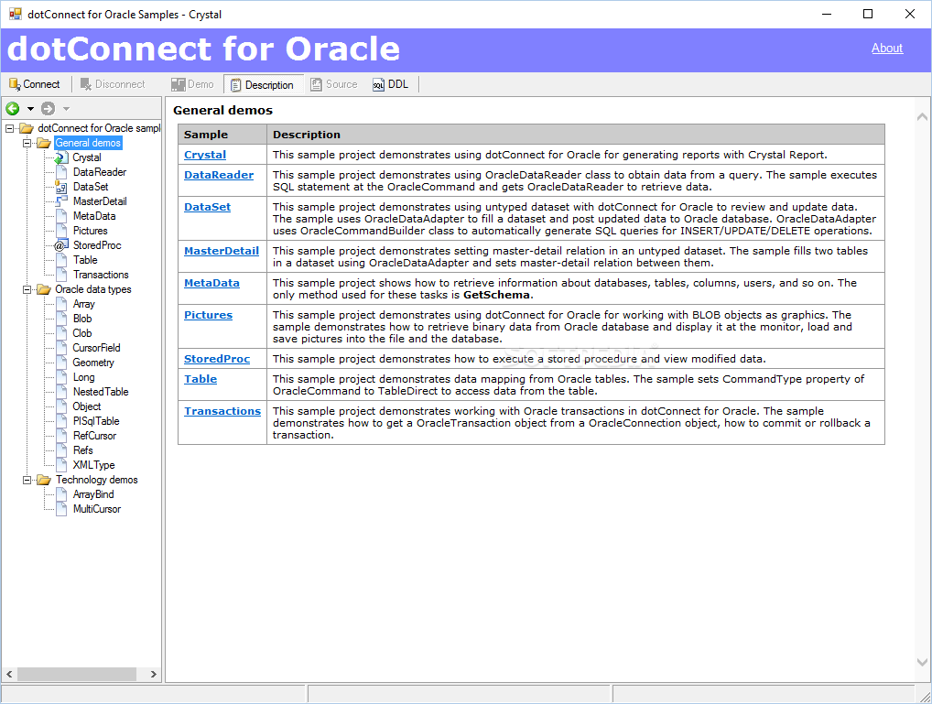Click the tree horizontal scrollbar thumb
The image size is (932, 704).
coord(77,675)
